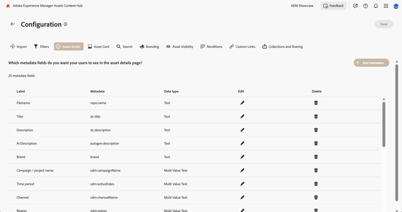Click the autogen:description cell

pyautogui.click(x=105, y=143)
